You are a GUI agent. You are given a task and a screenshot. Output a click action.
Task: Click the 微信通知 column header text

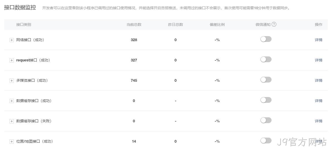263,25
